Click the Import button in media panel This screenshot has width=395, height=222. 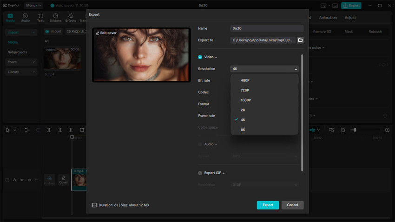click(x=53, y=32)
